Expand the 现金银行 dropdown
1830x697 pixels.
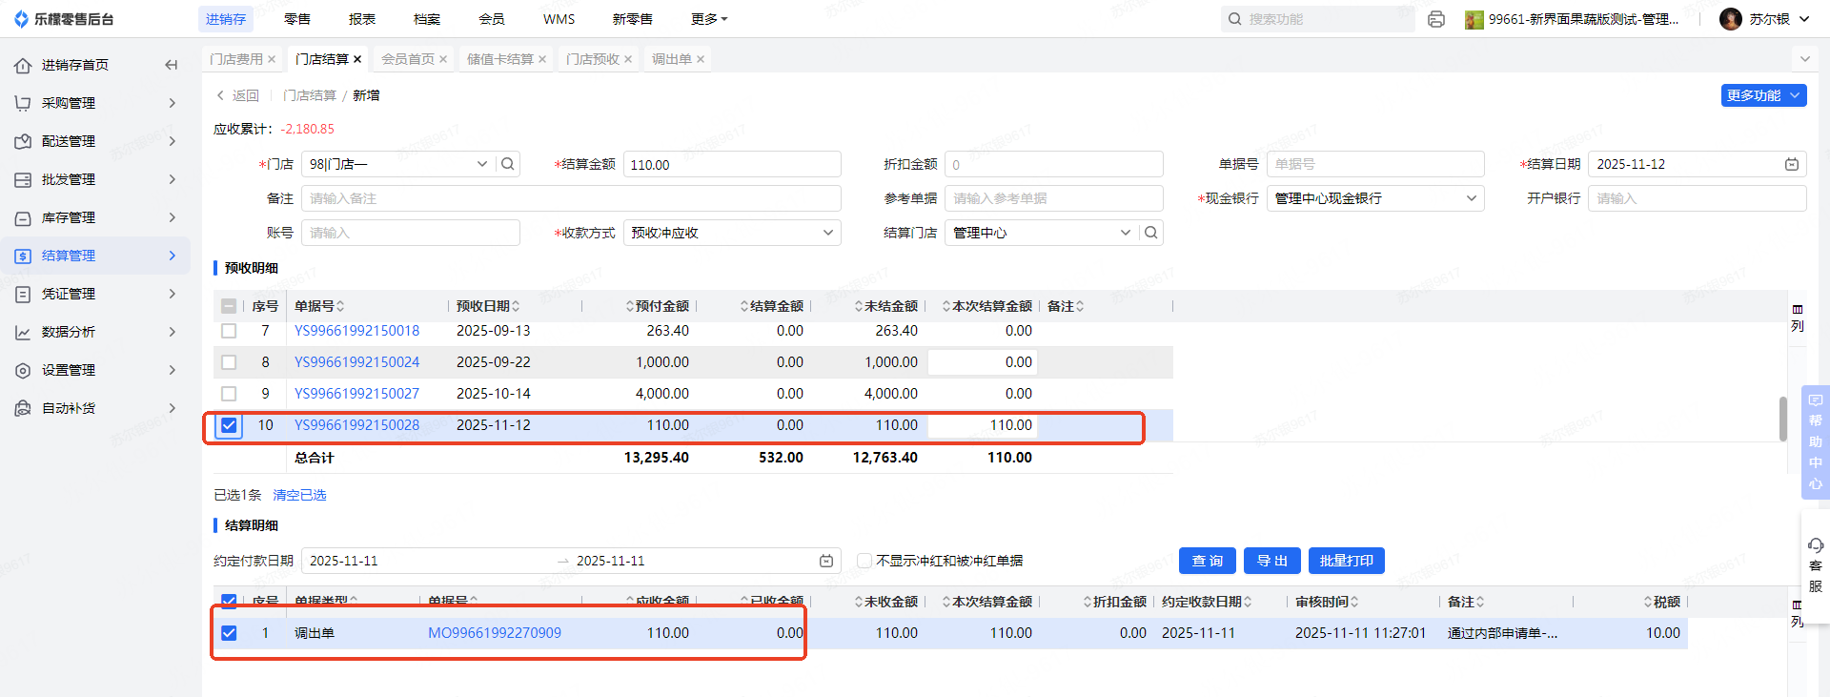pos(1374,198)
